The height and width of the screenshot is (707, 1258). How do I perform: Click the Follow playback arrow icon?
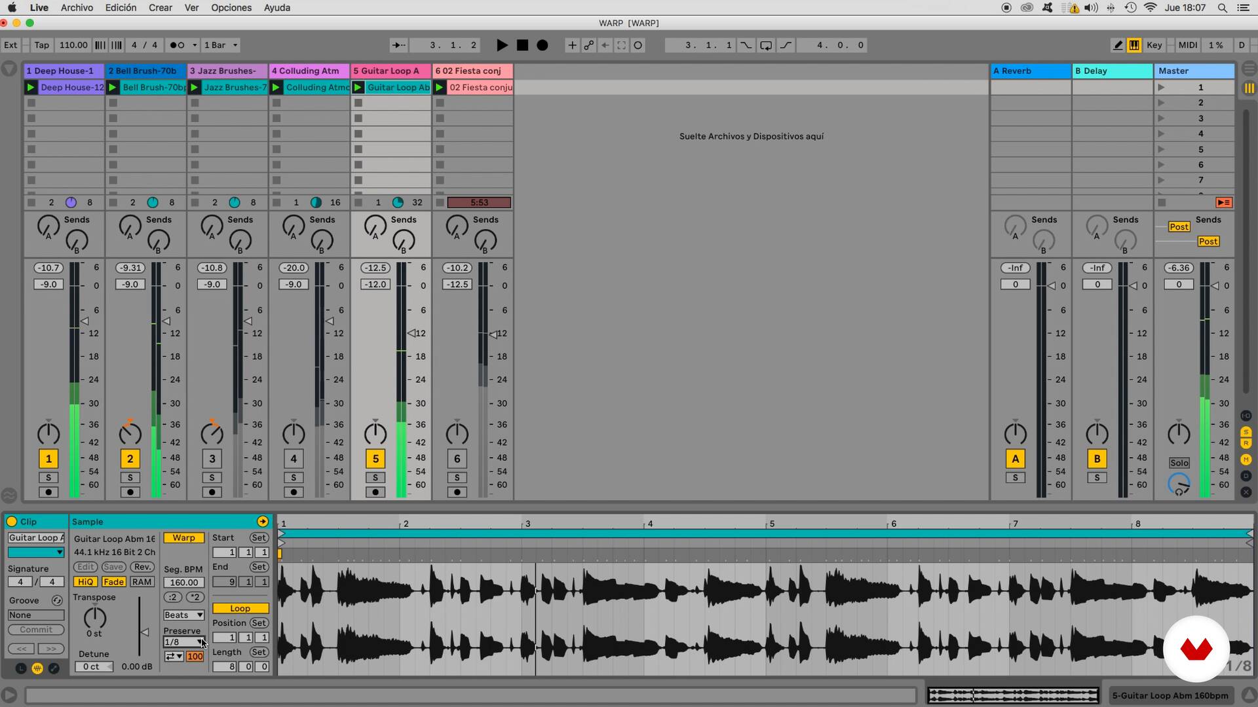click(398, 45)
